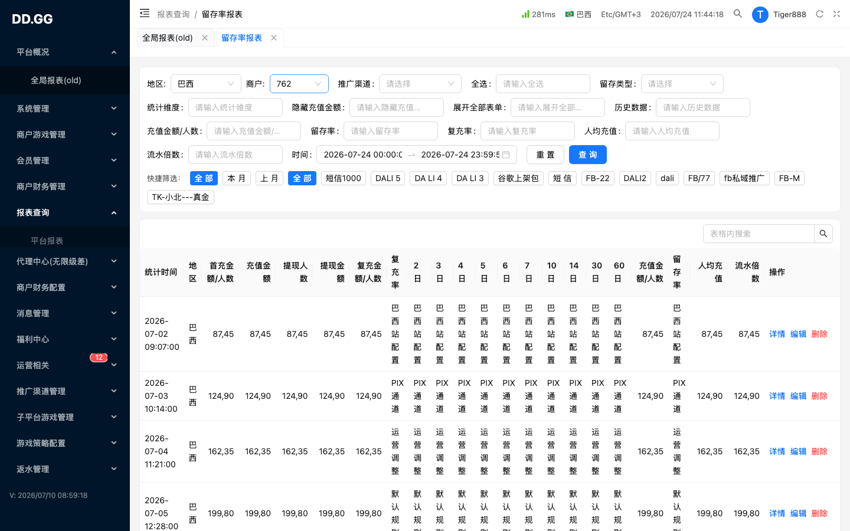Collapse the 报表查询 sidebar menu
The width and height of the screenshot is (850, 531).
pyautogui.click(x=65, y=212)
